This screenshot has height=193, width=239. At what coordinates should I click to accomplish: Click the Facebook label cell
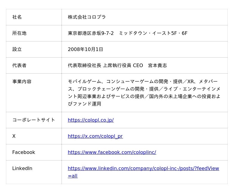pyautogui.click(x=24, y=152)
